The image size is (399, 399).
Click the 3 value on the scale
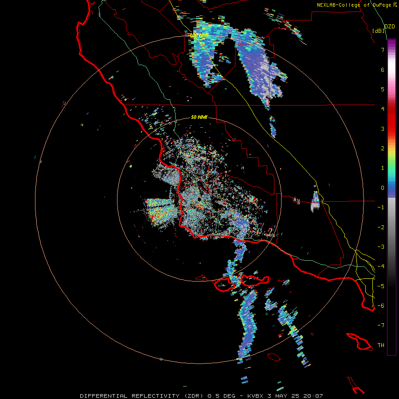click(x=383, y=129)
